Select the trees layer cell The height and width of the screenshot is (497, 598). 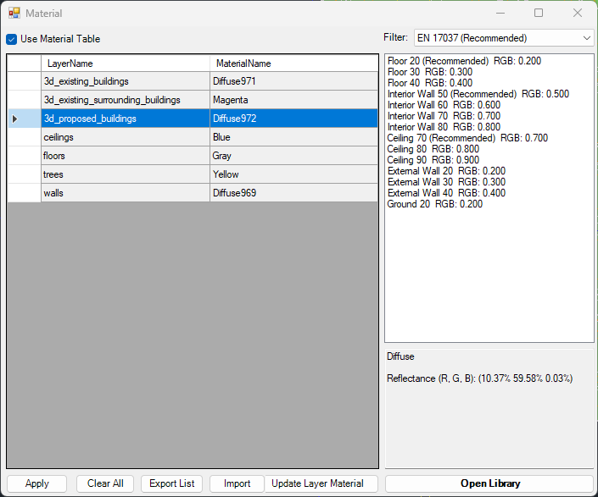[x=125, y=174]
